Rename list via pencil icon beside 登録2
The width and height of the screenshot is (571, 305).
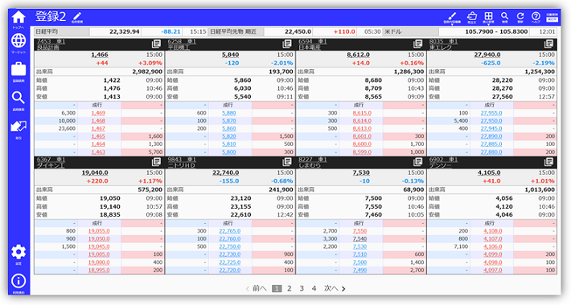click(x=77, y=17)
